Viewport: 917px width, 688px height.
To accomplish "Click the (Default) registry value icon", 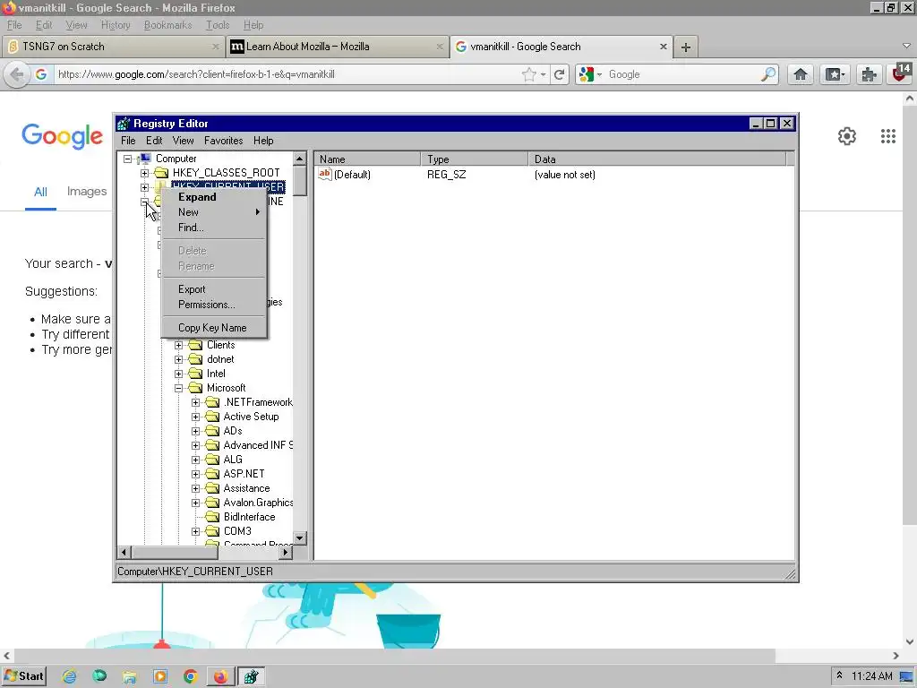I will pyautogui.click(x=324, y=174).
